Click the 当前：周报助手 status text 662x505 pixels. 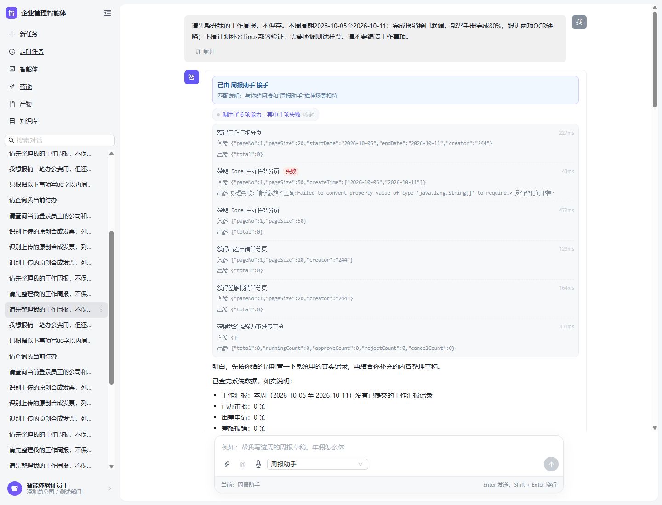pos(240,485)
